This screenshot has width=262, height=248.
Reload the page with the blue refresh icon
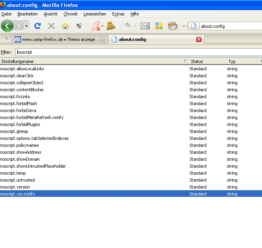click(38, 26)
